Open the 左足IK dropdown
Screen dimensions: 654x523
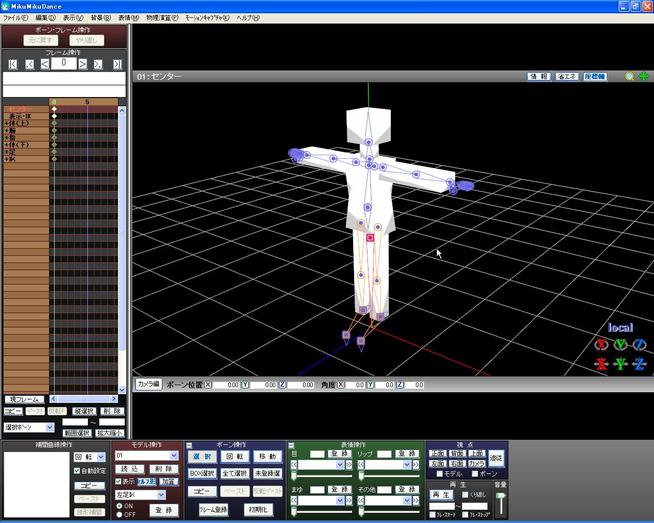(x=161, y=495)
